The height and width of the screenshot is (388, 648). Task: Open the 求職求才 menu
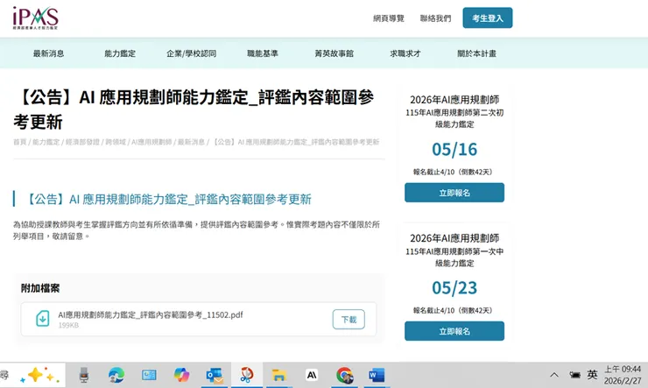coord(405,53)
